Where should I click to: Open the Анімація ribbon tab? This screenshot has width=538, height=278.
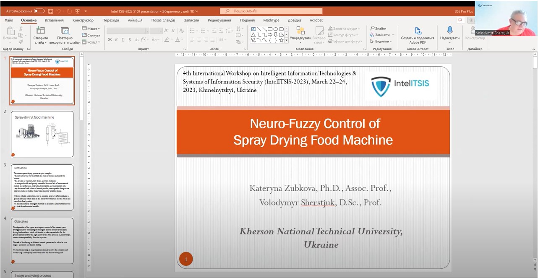[x=135, y=20]
